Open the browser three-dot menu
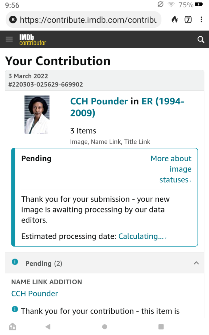This screenshot has width=209, height=335. click(201, 20)
